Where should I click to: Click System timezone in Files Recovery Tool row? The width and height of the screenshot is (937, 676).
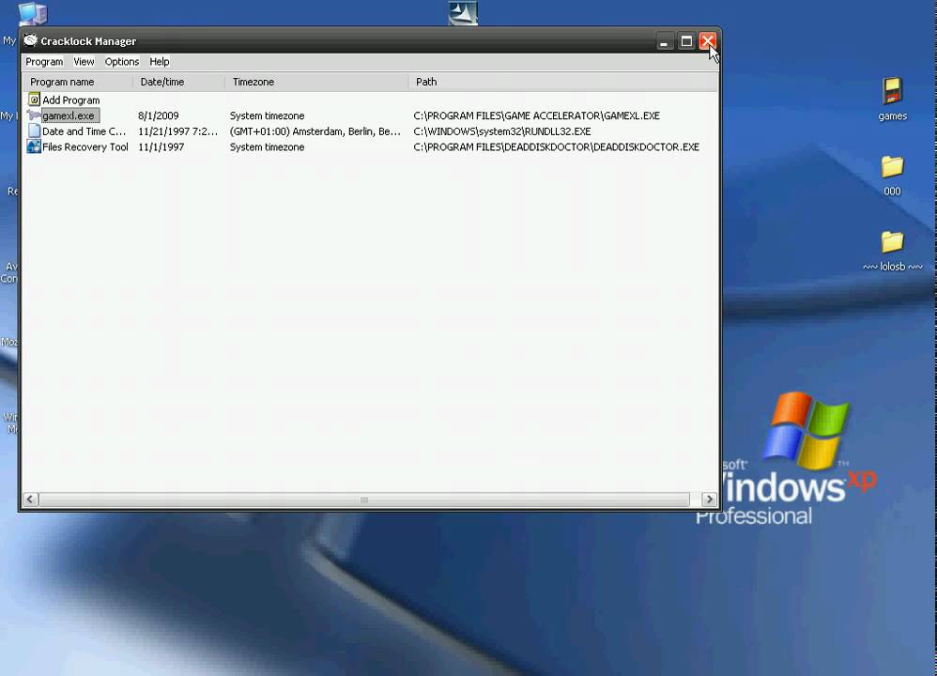(268, 146)
